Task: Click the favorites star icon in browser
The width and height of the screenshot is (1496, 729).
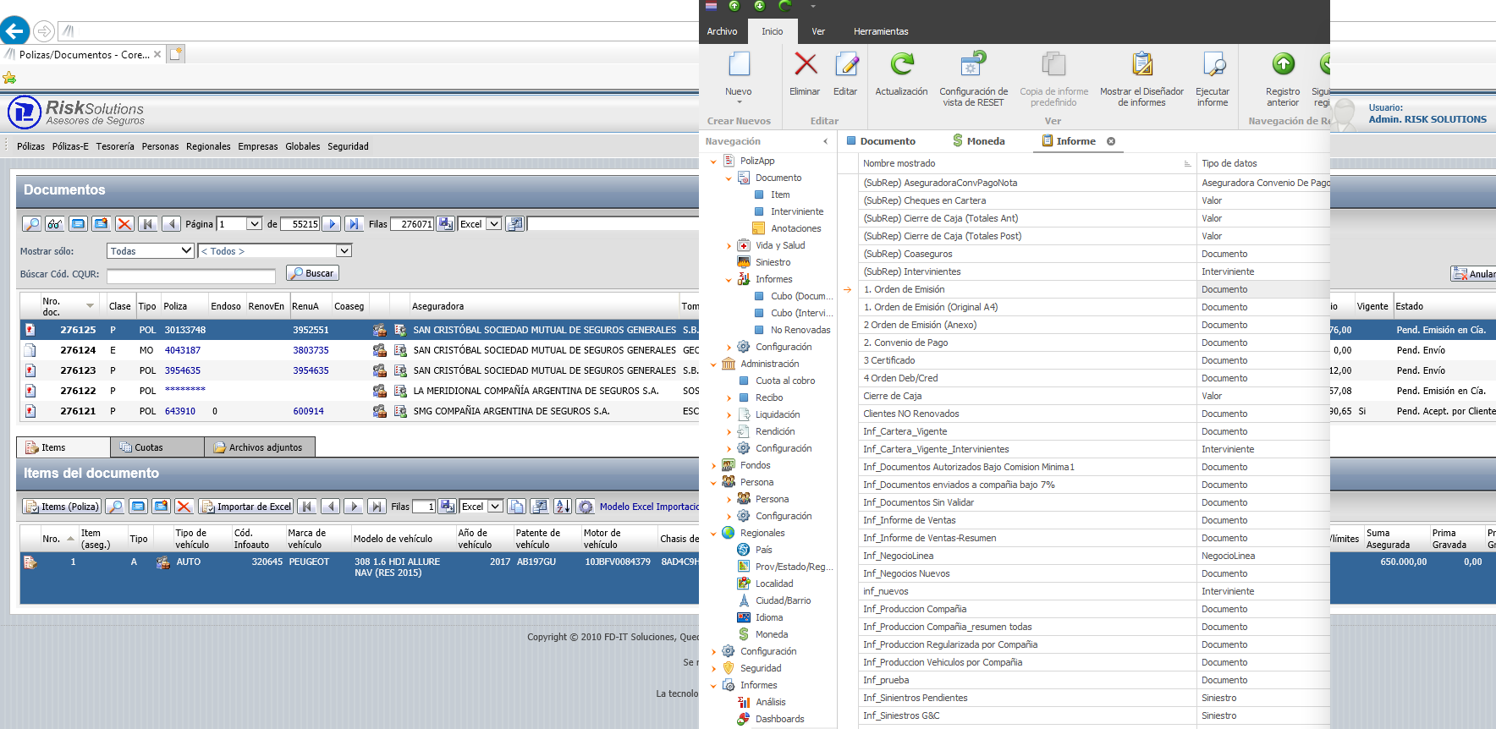Action: (x=9, y=78)
